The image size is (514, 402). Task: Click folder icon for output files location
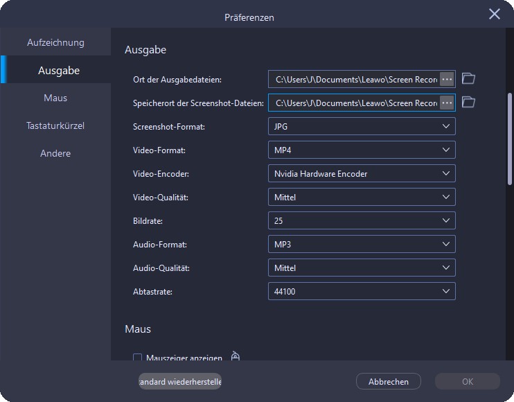468,78
